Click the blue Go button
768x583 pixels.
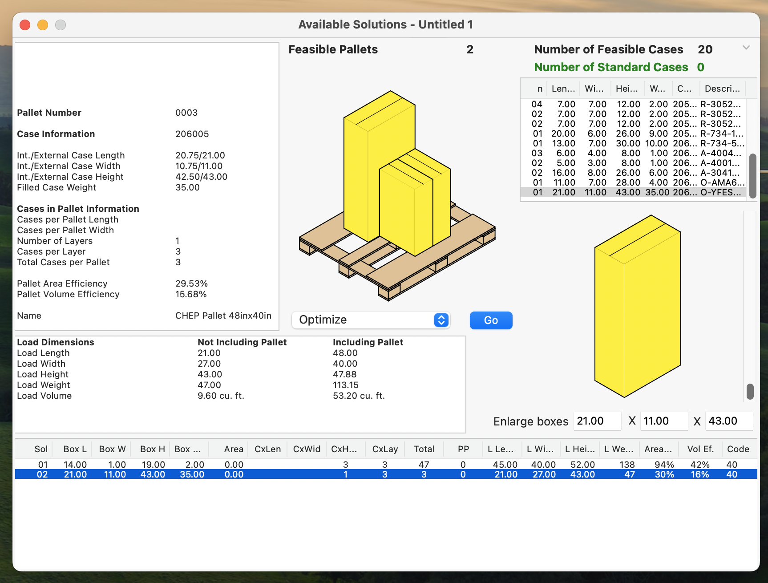click(491, 320)
